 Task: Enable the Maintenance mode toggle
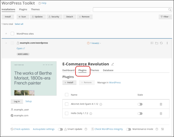[x=129, y=129]
